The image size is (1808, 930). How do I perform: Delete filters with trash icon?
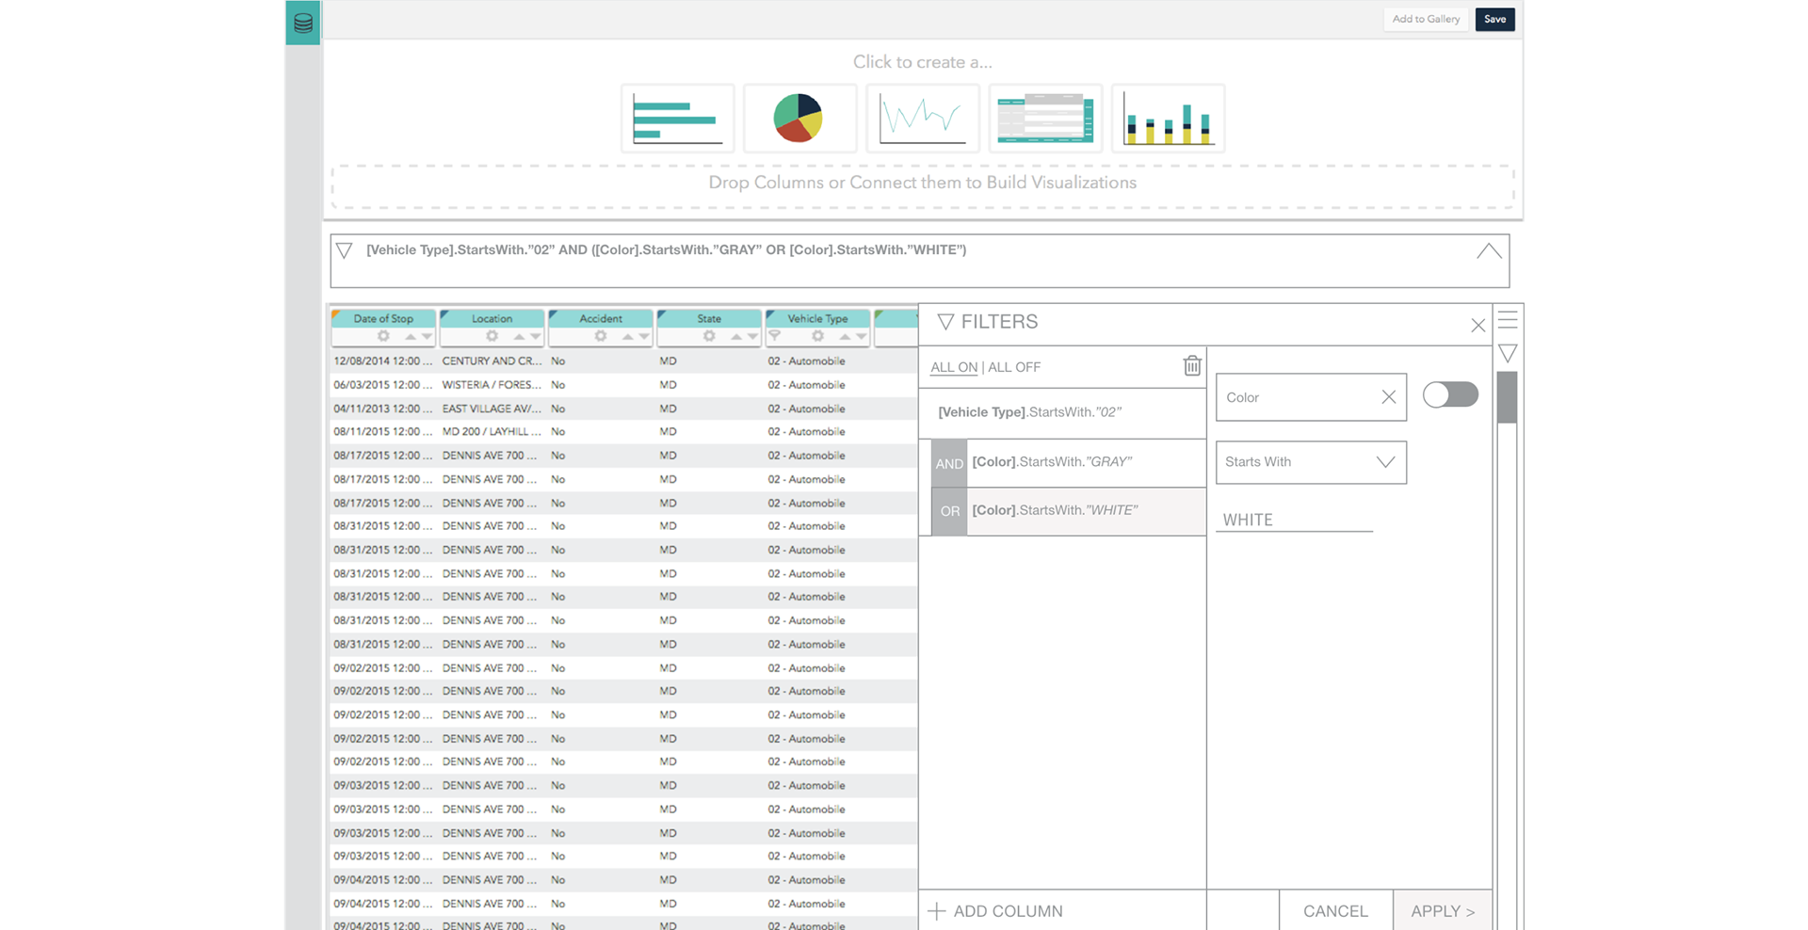[1192, 365]
